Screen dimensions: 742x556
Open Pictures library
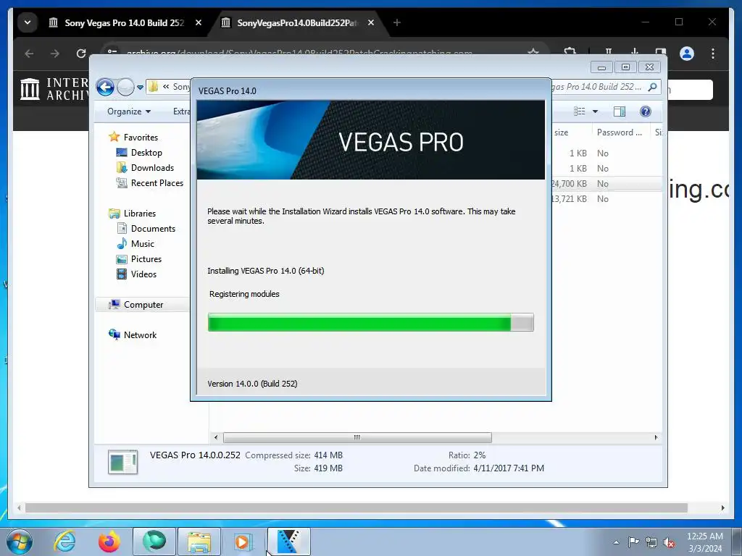(x=146, y=259)
